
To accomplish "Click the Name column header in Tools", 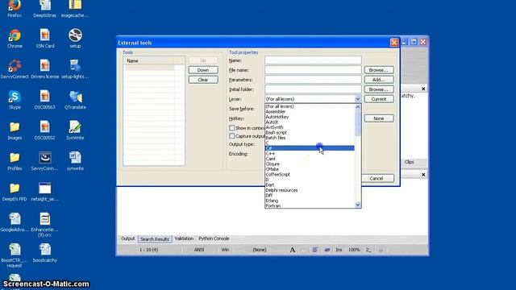I will click(148, 61).
